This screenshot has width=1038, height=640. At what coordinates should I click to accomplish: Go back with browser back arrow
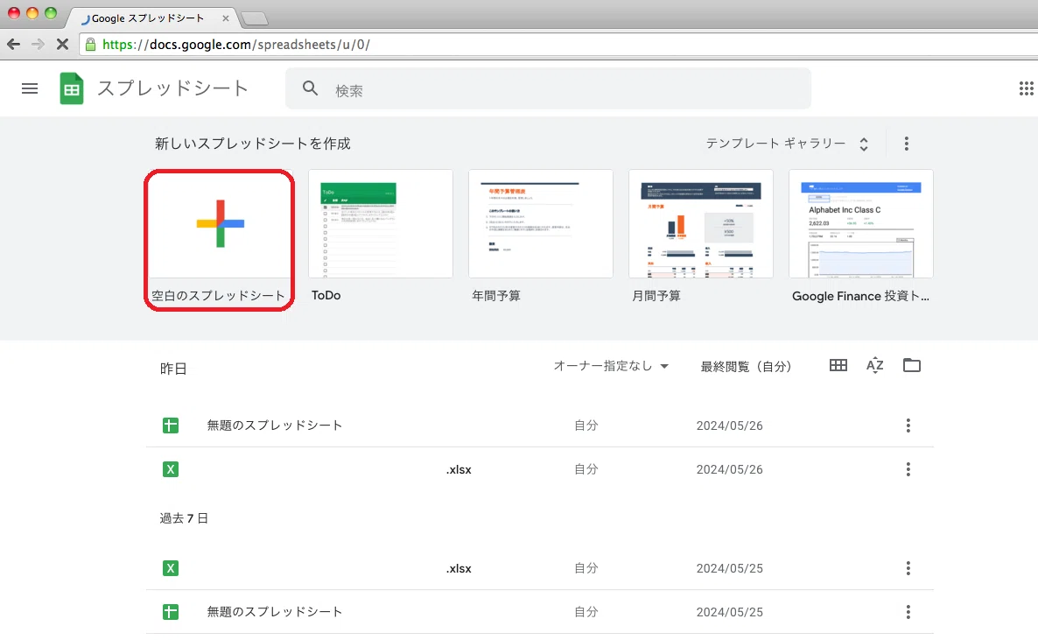[x=13, y=45]
